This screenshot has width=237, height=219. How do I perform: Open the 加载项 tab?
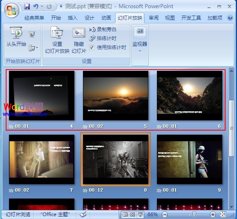click(x=215, y=18)
